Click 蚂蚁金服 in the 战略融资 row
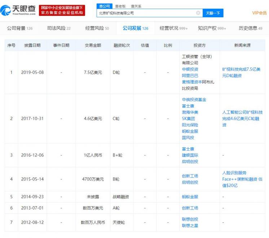Viewport: 269px width, 238px height. (190, 197)
